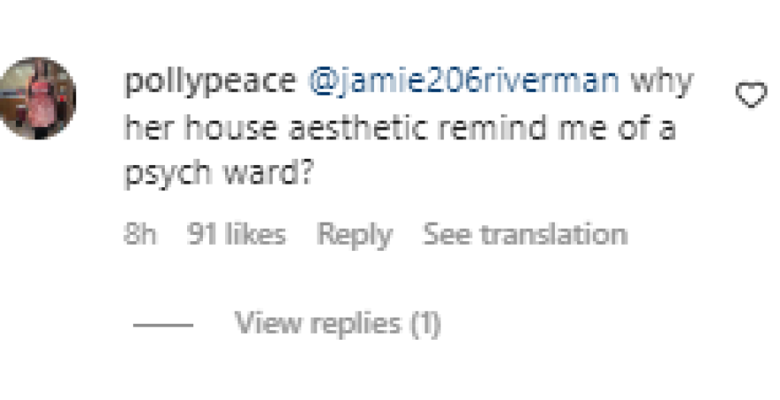Click See translation under the comment

point(525,234)
